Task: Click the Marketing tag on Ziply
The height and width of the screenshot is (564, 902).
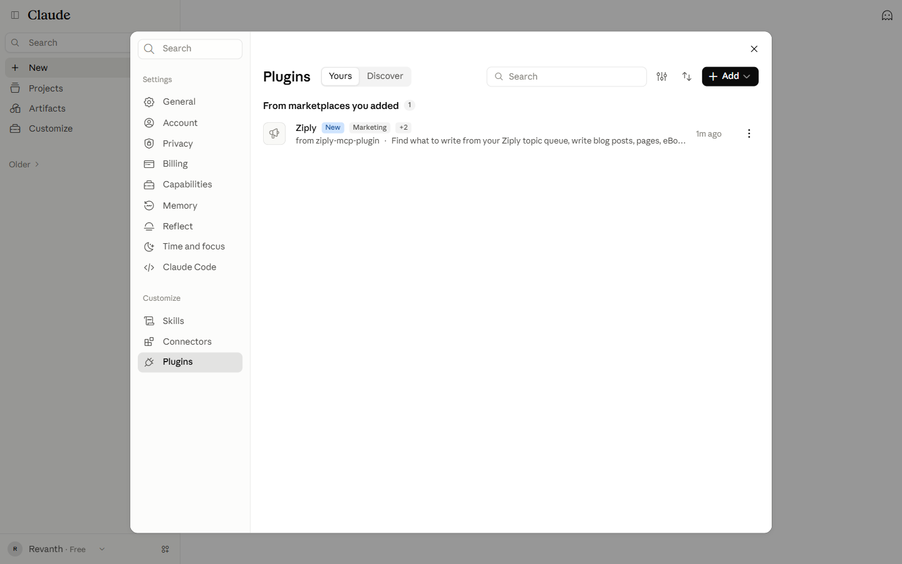Action: (370, 127)
